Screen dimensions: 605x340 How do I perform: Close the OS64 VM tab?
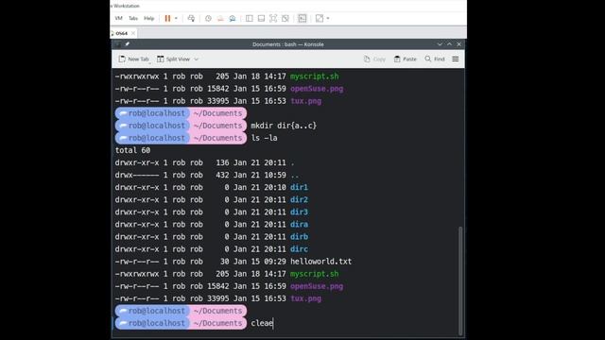pos(133,34)
